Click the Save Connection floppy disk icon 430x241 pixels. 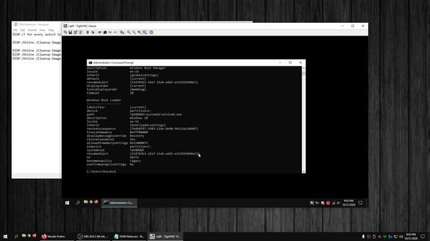[x=70, y=32]
